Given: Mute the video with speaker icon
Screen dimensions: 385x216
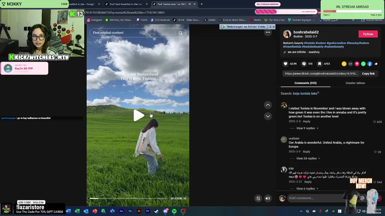Looking at the screenshot, I should [268, 198].
